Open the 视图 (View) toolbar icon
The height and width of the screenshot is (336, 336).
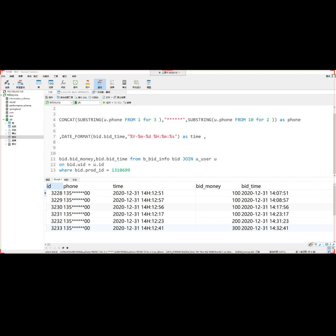51,83
